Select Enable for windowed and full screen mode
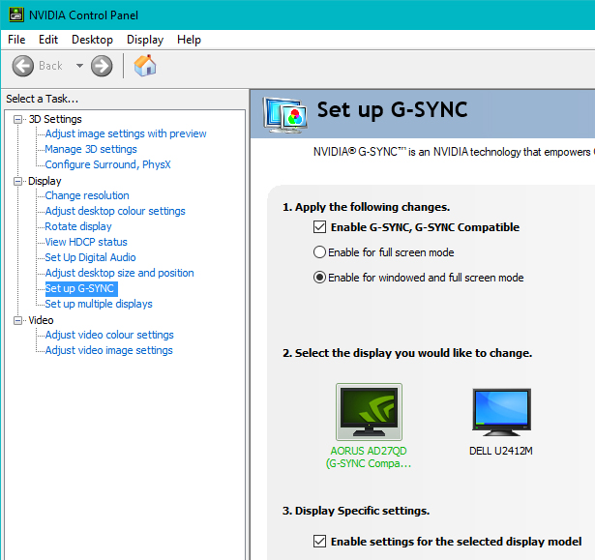595x560 pixels. 319,278
